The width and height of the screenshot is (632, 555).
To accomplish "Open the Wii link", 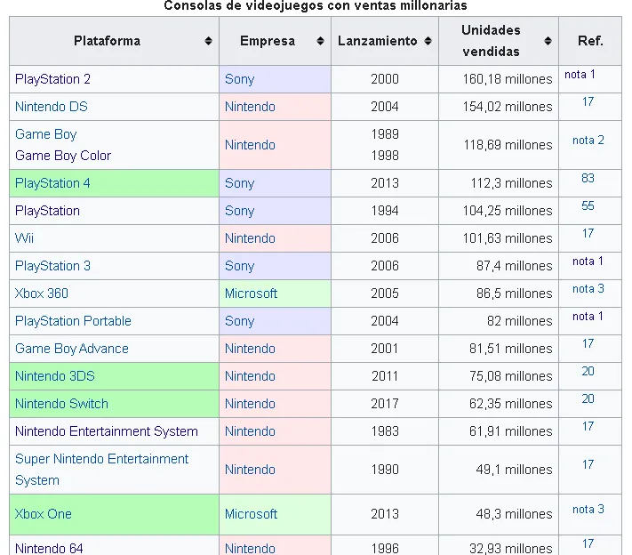I will click(x=24, y=238).
